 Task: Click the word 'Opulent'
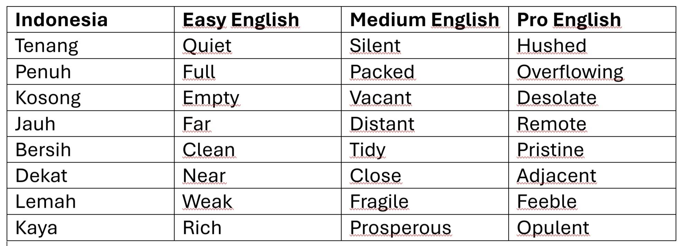click(x=552, y=228)
